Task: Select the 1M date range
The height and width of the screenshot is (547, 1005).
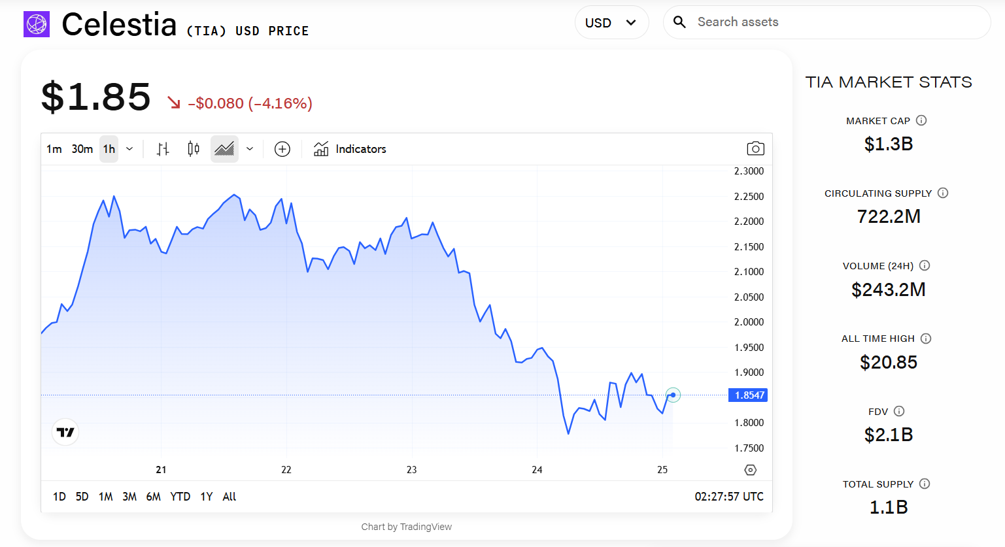Action: point(106,497)
